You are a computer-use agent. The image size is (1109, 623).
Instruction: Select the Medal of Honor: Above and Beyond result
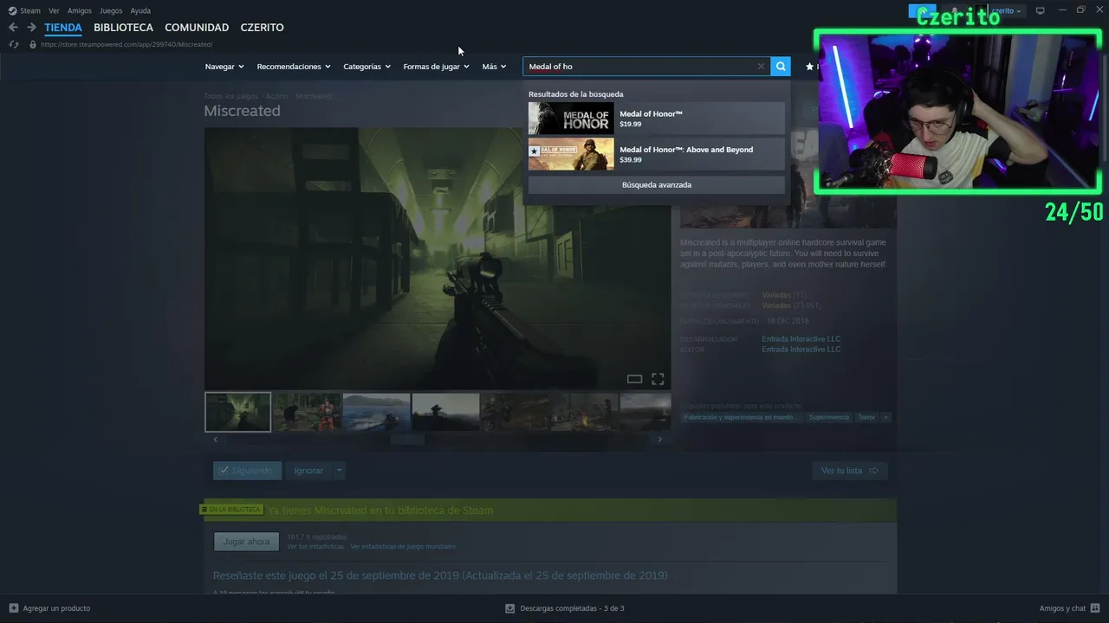pos(657,154)
